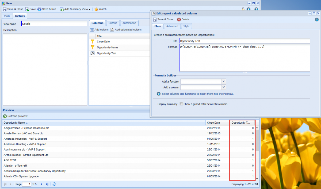
Task: Open the Add a column dropdown
Action: click(x=224, y=87)
